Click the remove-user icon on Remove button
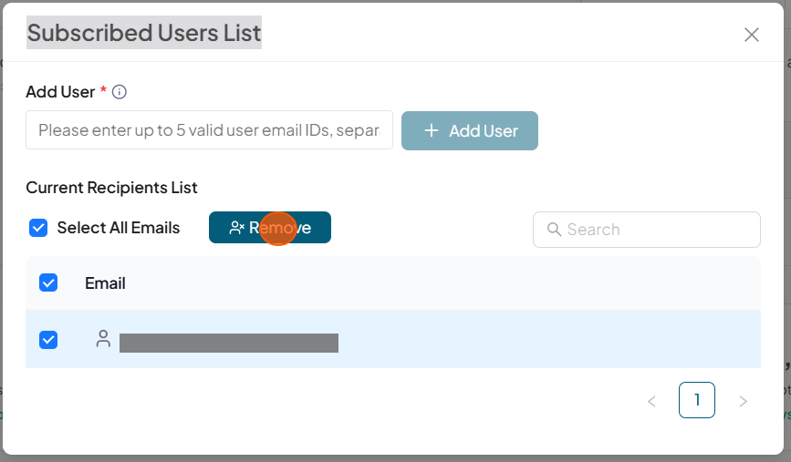The height and width of the screenshot is (462, 791). tap(236, 228)
